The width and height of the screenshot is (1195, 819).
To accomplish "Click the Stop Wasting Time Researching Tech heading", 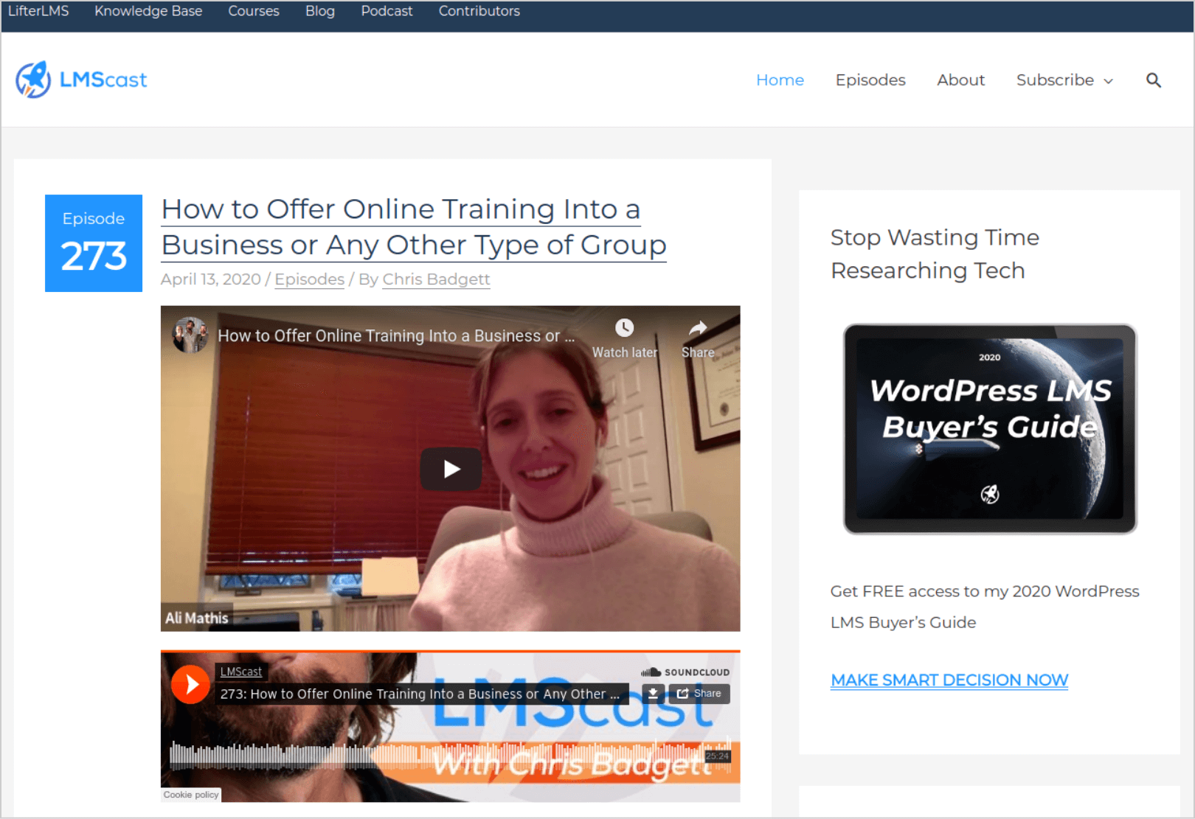I will [935, 254].
